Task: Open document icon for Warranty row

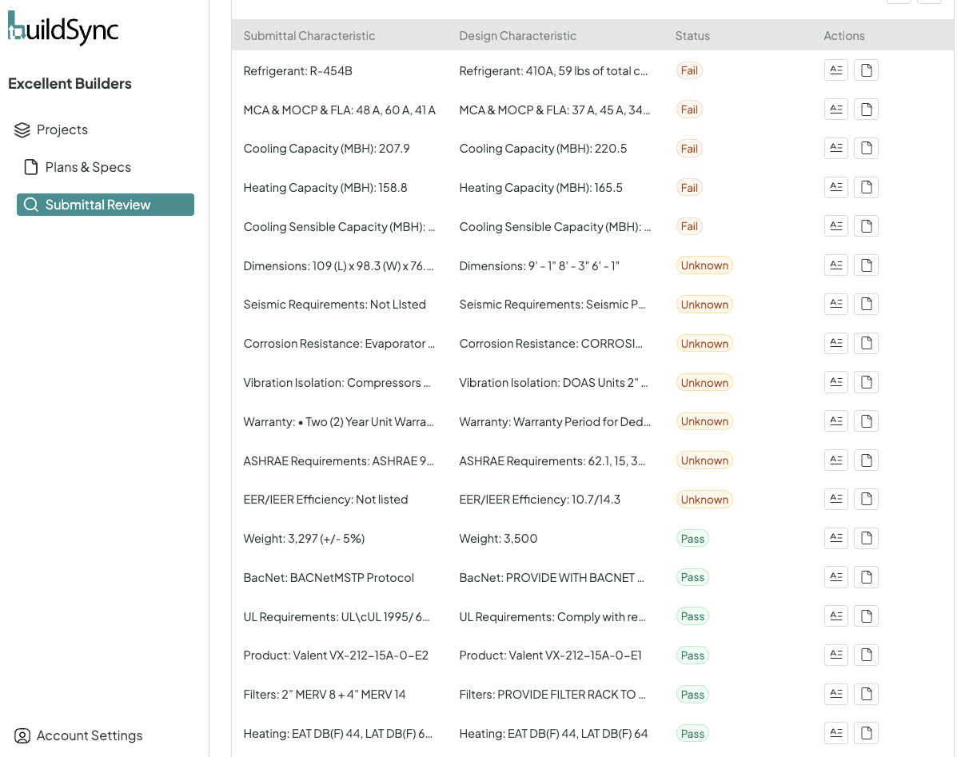Action: tap(866, 421)
